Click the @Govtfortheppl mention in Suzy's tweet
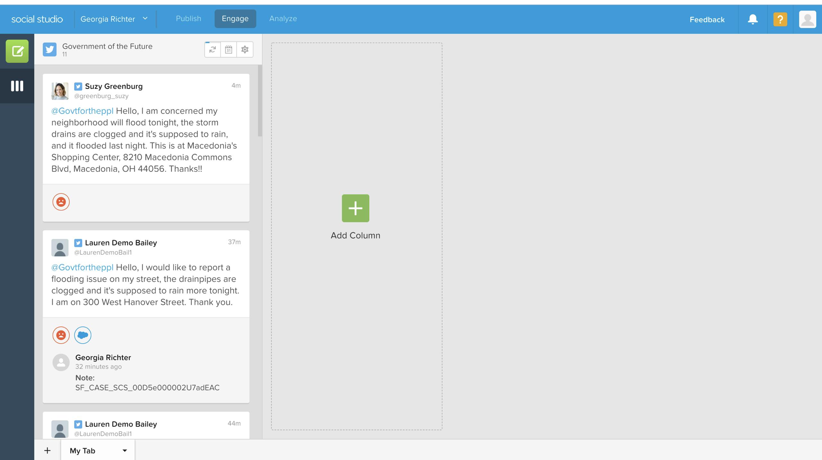 click(x=82, y=111)
